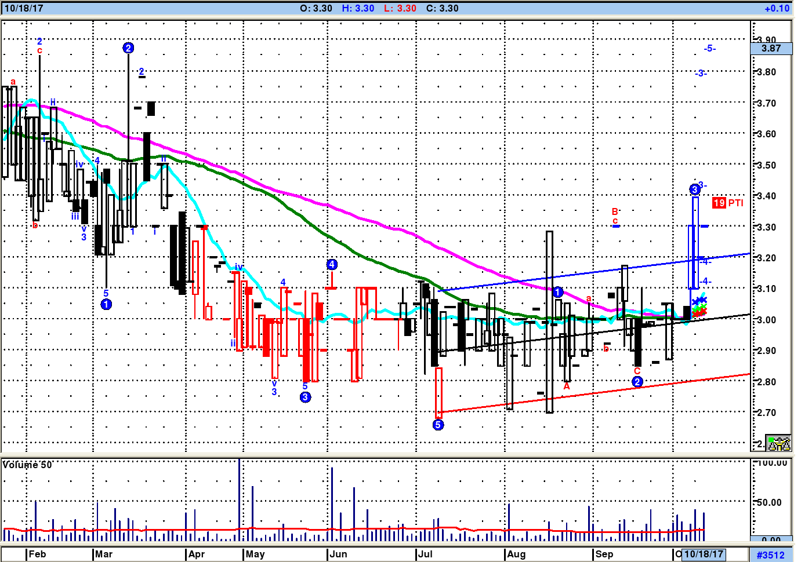Select circled wave 5 marker at July low

(438, 425)
